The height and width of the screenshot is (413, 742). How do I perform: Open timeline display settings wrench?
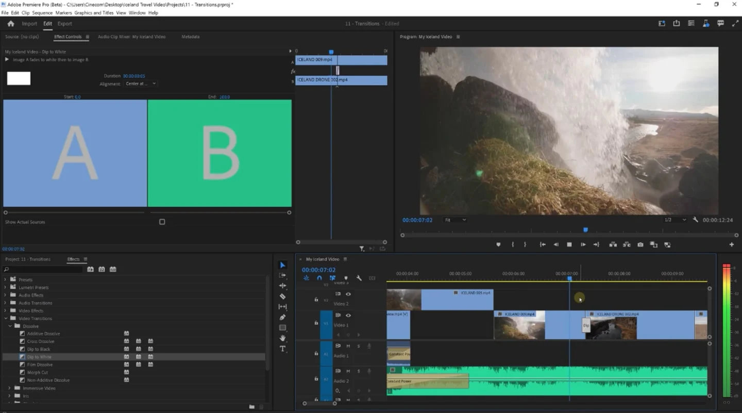point(359,278)
